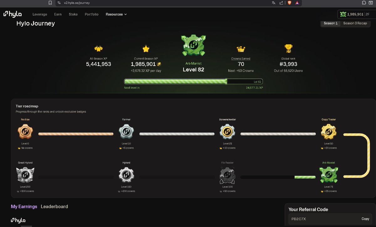
Task: Open the Leverage page
Action: click(x=40, y=14)
